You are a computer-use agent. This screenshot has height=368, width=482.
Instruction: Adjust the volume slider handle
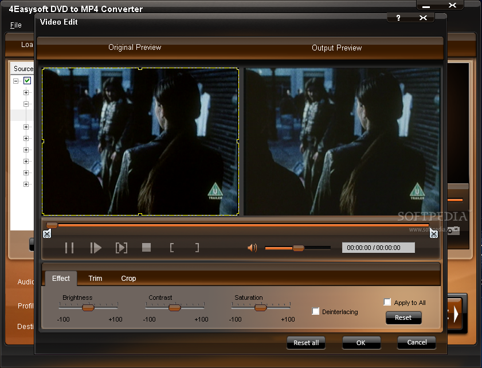(298, 248)
